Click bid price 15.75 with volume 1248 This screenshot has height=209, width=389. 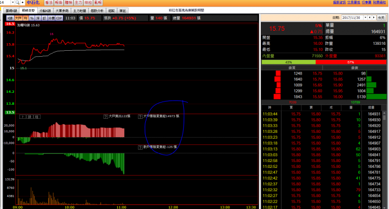pyautogui.click(x=317, y=73)
